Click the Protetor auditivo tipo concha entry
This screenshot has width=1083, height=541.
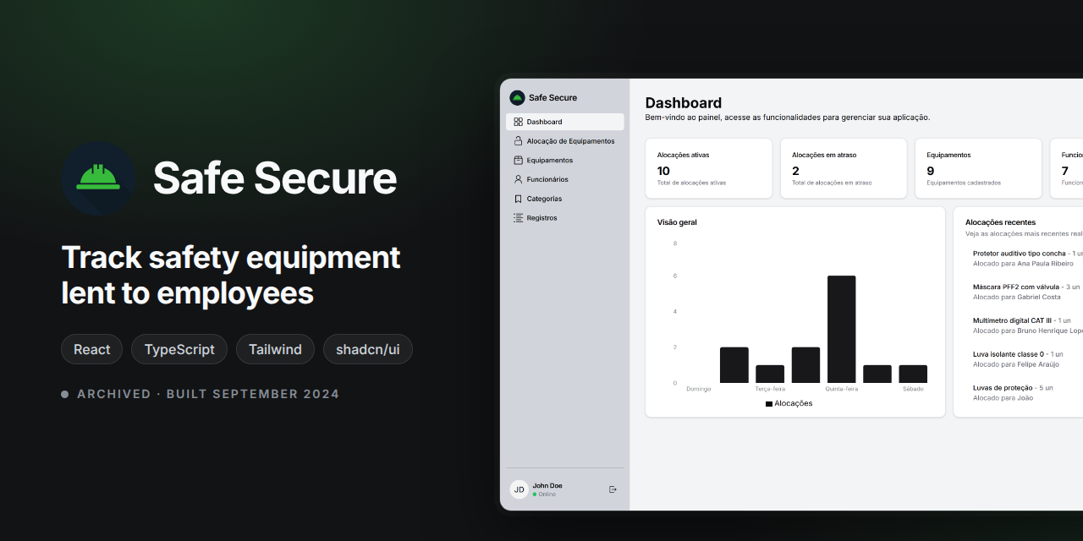click(1027, 258)
